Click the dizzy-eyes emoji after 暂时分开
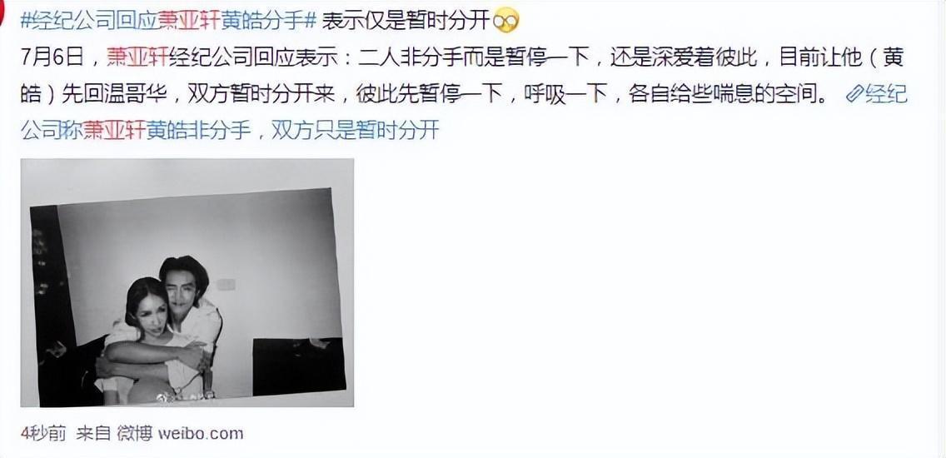This screenshot has height=458, width=946. [505, 22]
